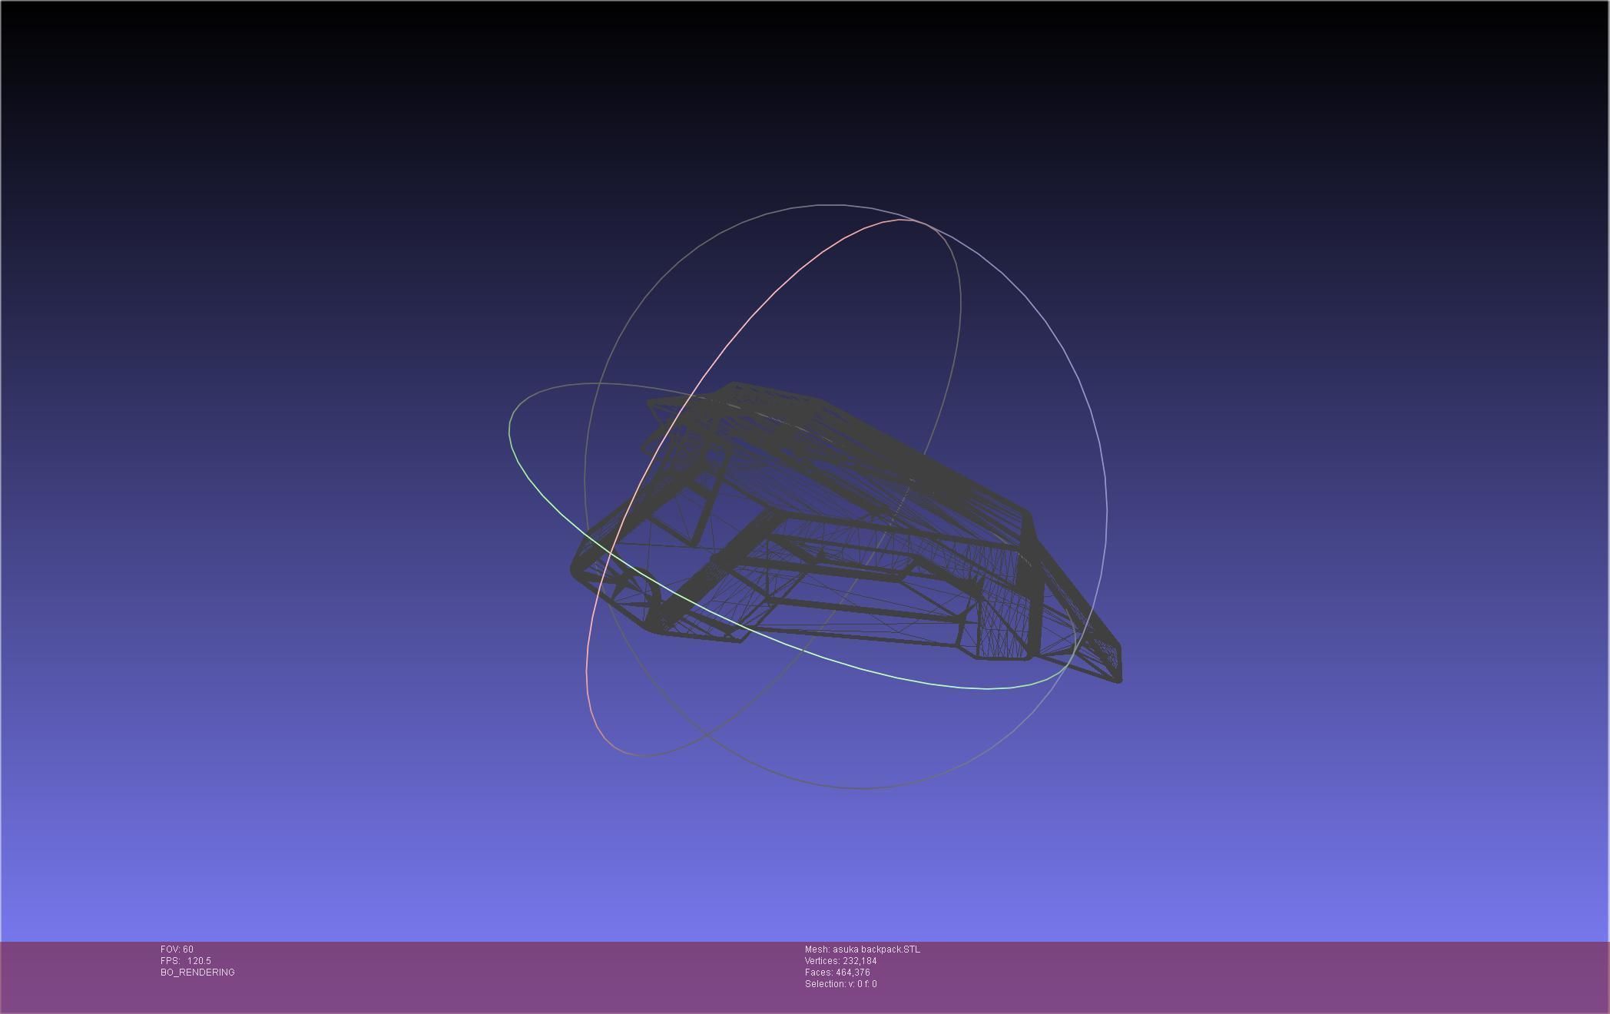Screen dimensions: 1610x1014
Task: Click the dense top surface of wireframe
Action: (x=860, y=446)
